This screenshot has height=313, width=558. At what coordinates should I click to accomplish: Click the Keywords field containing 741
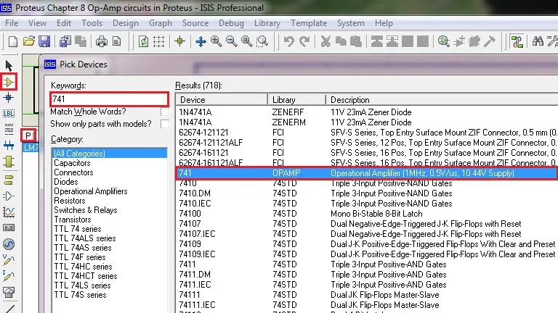tap(109, 99)
